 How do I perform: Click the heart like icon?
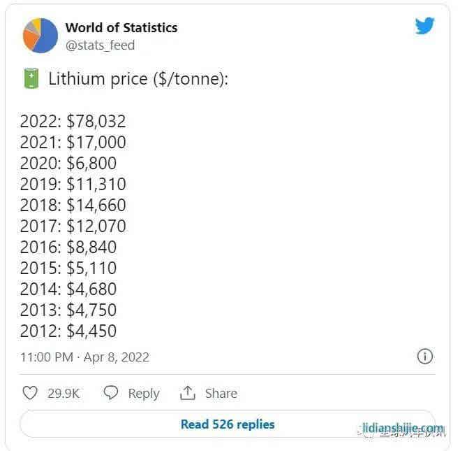30,393
